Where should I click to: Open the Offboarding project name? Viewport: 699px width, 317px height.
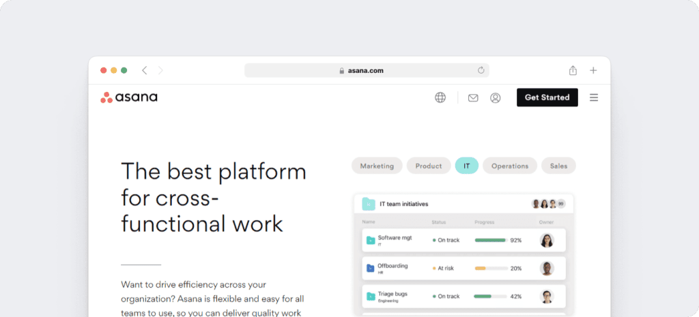click(x=393, y=266)
